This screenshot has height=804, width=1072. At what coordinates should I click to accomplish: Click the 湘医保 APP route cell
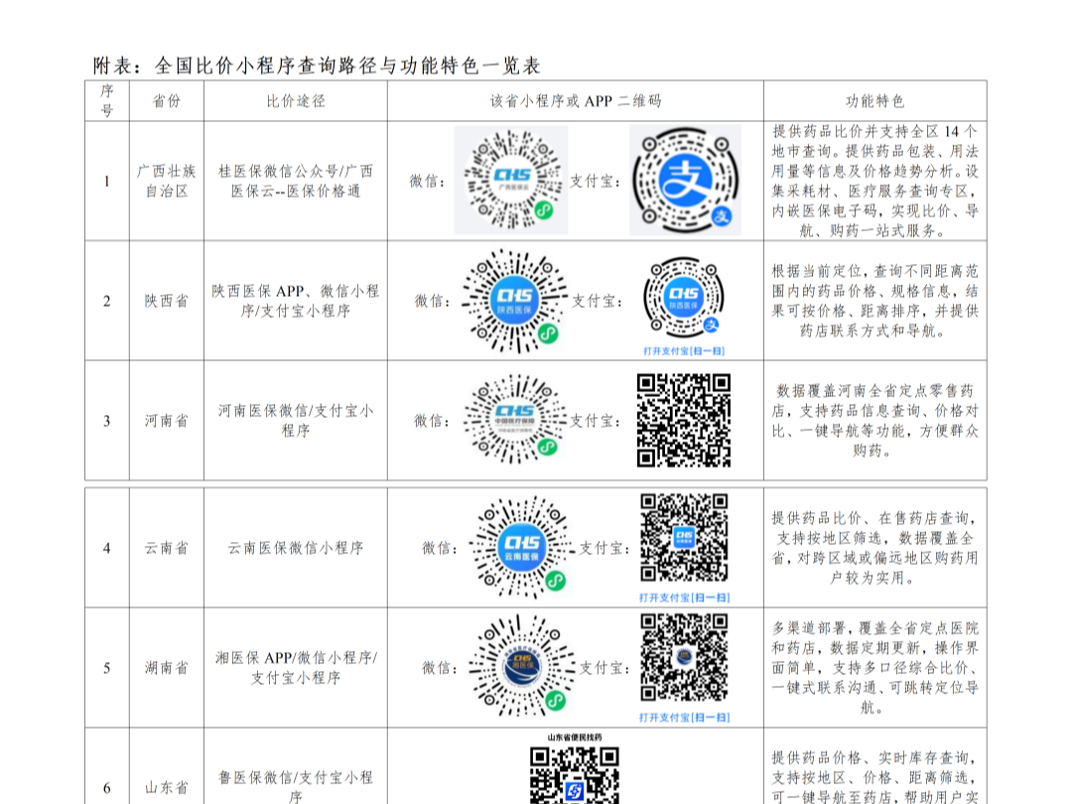(296, 667)
